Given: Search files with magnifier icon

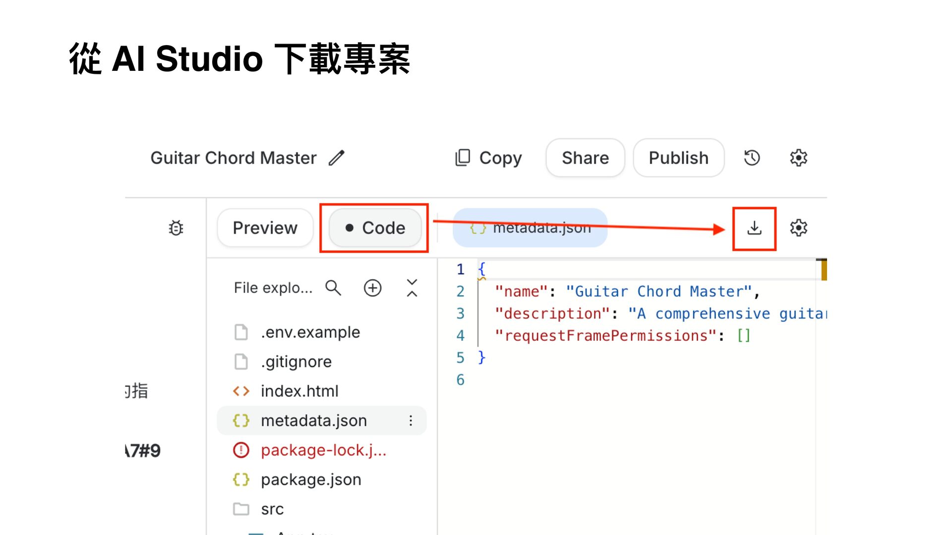Looking at the screenshot, I should click(333, 288).
